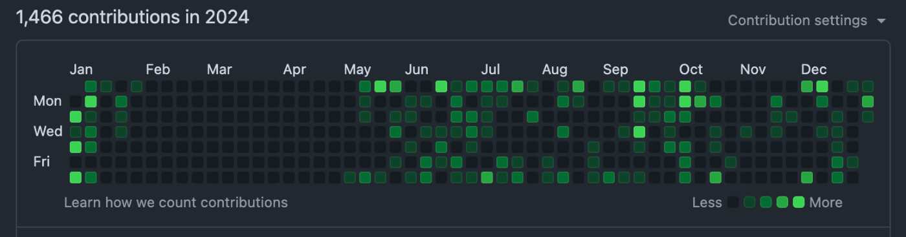Click the "Jan" month label
This screenshot has width=906, height=237.
pos(81,69)
